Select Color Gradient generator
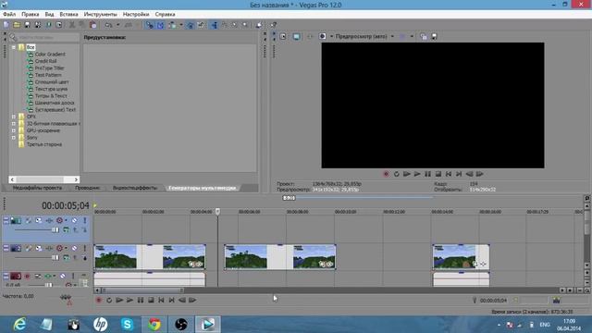This screenshot has width=592, height=333. (50, 54)
